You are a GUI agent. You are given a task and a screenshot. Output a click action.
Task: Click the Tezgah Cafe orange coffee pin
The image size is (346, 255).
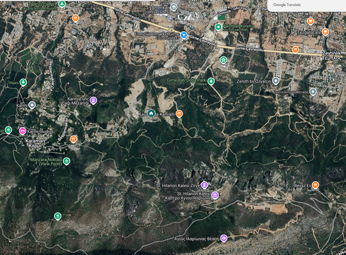tap(325, 32)
